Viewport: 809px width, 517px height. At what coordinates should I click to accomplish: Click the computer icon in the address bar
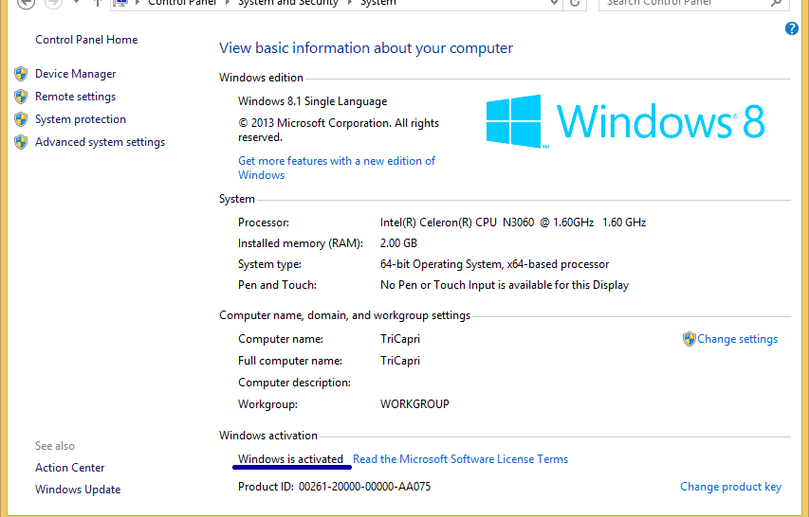(x=120, y=3)
